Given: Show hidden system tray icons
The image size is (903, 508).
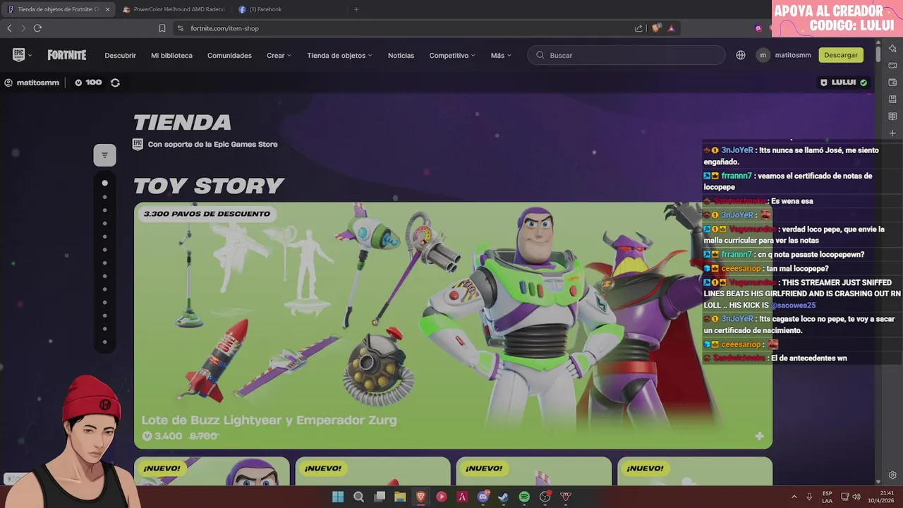Looking at the screenshot, I should (794, 497).
